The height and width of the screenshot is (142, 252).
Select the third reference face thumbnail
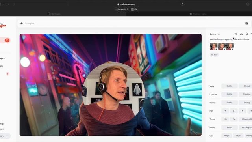230,47
